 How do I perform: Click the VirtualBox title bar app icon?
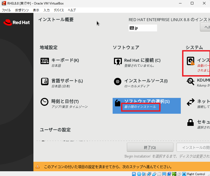[x=4, y=3]
